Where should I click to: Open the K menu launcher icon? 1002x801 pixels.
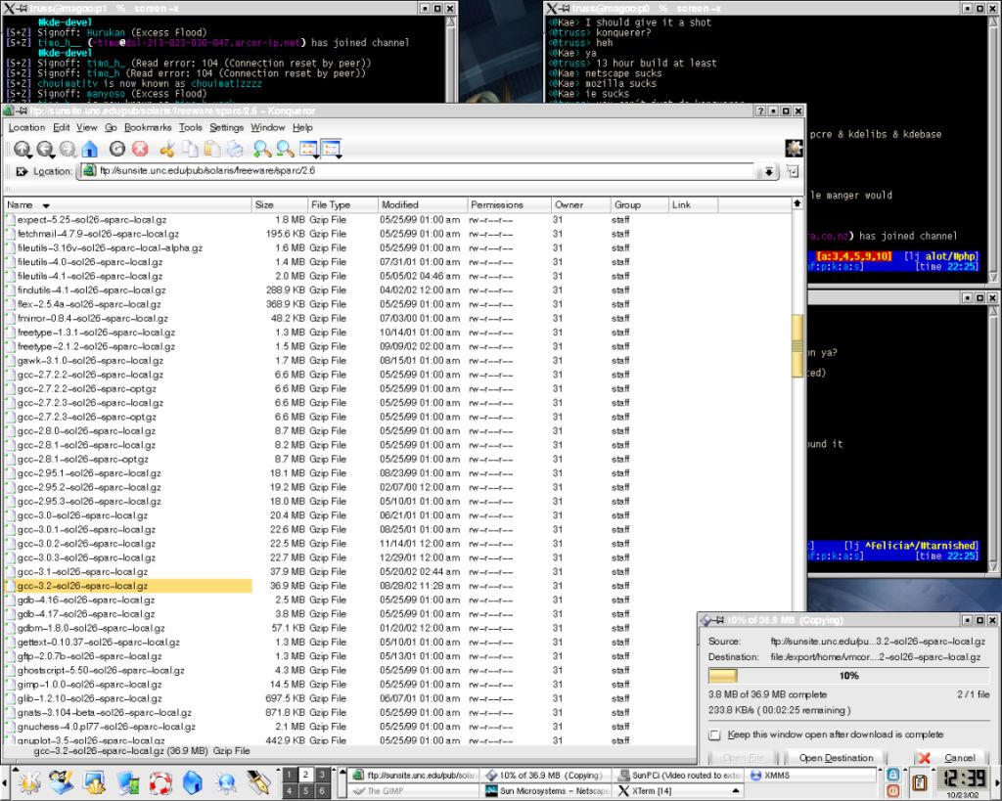[x=28, y=780]
